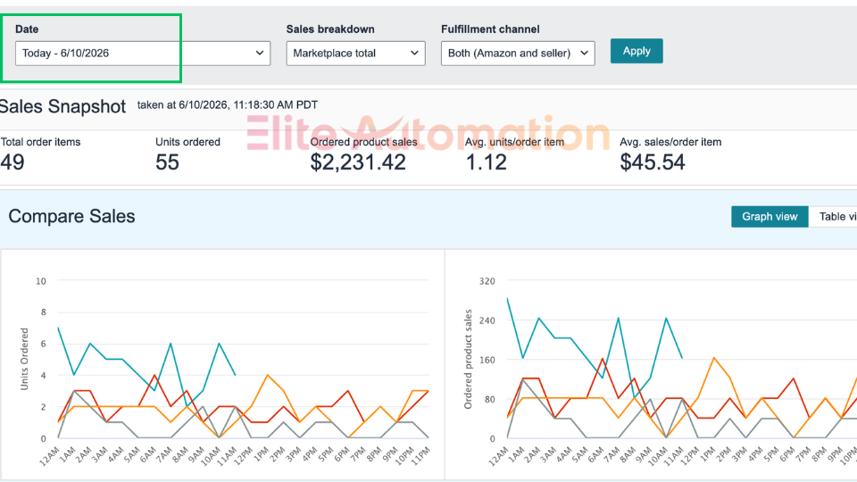The width and height of the screenshot is (857, 482).
Task: Click Avg. units/order item value 1.12
Action: 486,162
